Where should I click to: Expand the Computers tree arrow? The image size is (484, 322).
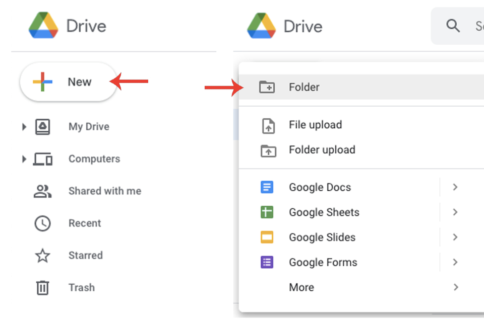pos(24,159)
